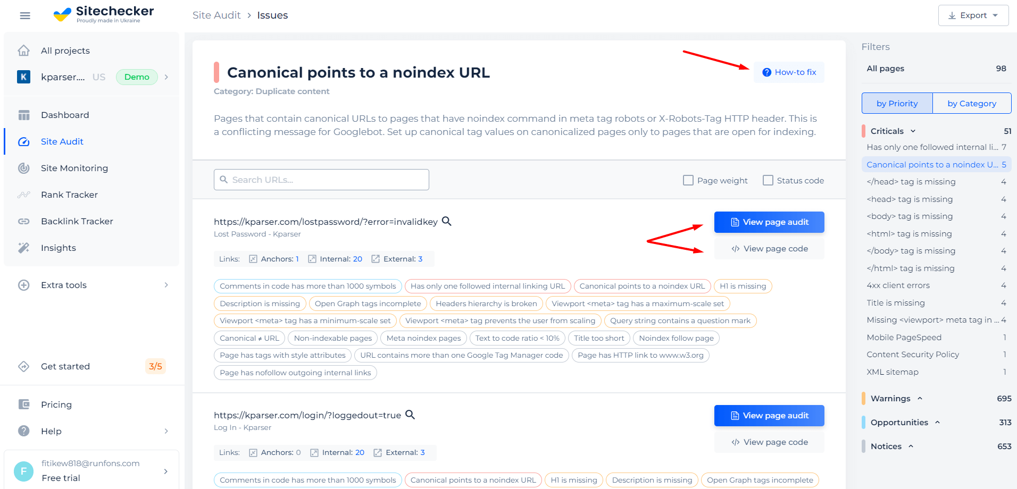Viewport: 1017px width, 489px height.
Task: Tick the Status code checkbox
Action: (x=768, y=180)
